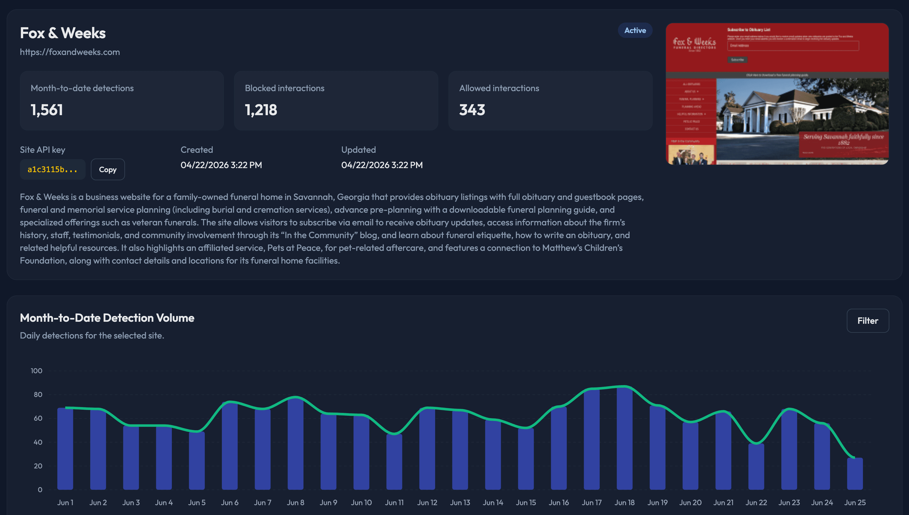Click the 1,218 blocked value
The height and width of the screenshot is (515, 909).
coord(261,110)
